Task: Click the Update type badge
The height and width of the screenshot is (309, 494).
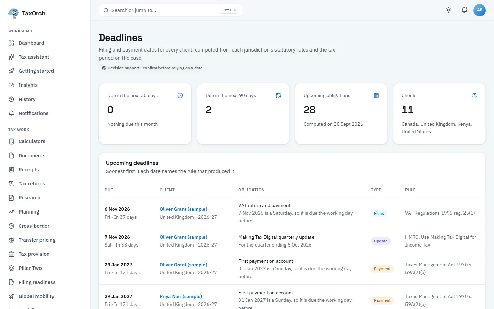Action: pyautogui.click(x=381, y=241)
